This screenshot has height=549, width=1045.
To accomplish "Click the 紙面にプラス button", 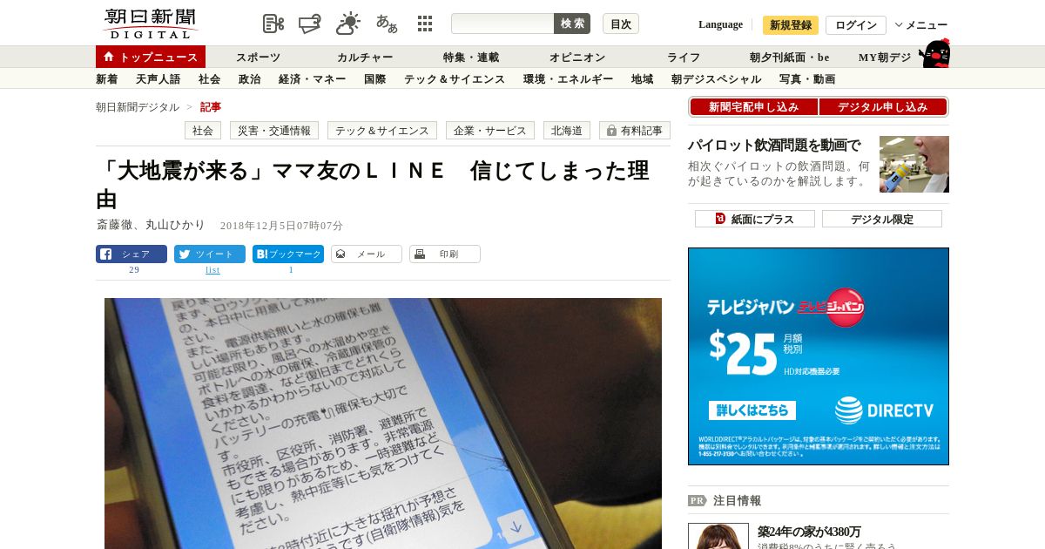I will click(x=755, y=219).
